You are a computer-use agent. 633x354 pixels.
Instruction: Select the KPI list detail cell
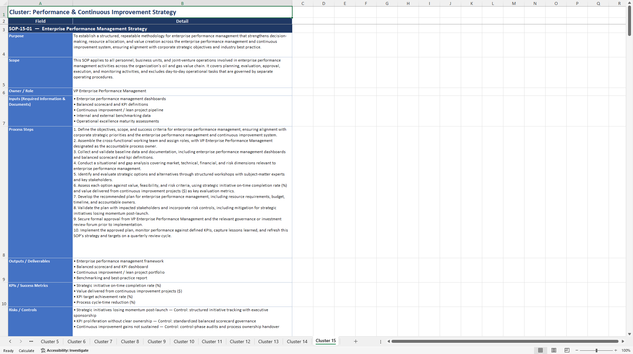[x=182, y=295]
